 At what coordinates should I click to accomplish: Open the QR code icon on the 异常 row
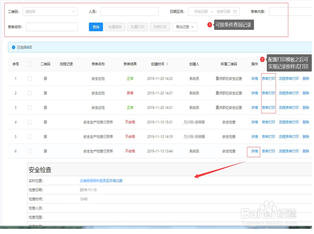[45, 93]
